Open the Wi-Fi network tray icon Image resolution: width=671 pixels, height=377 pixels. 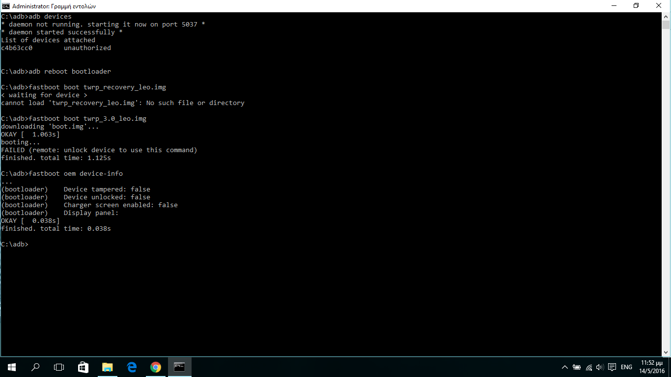588,367
